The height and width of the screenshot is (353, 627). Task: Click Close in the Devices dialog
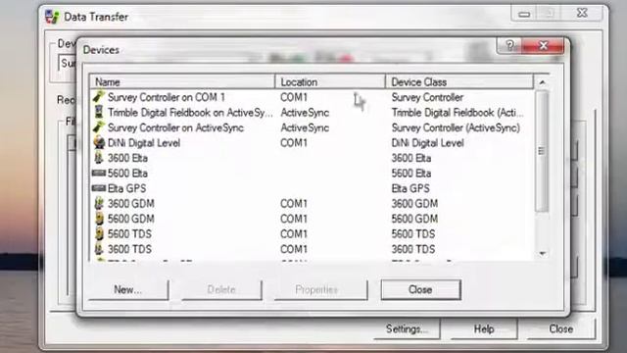420,289
